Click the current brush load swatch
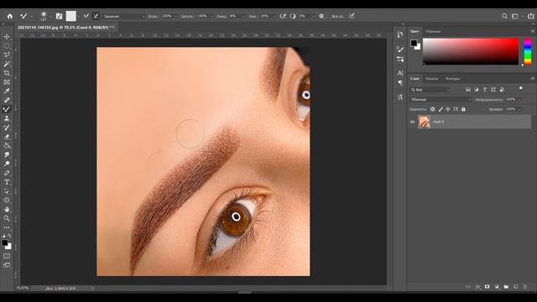Viewport: 537px width, 302px height. click(x=70, y=16)
